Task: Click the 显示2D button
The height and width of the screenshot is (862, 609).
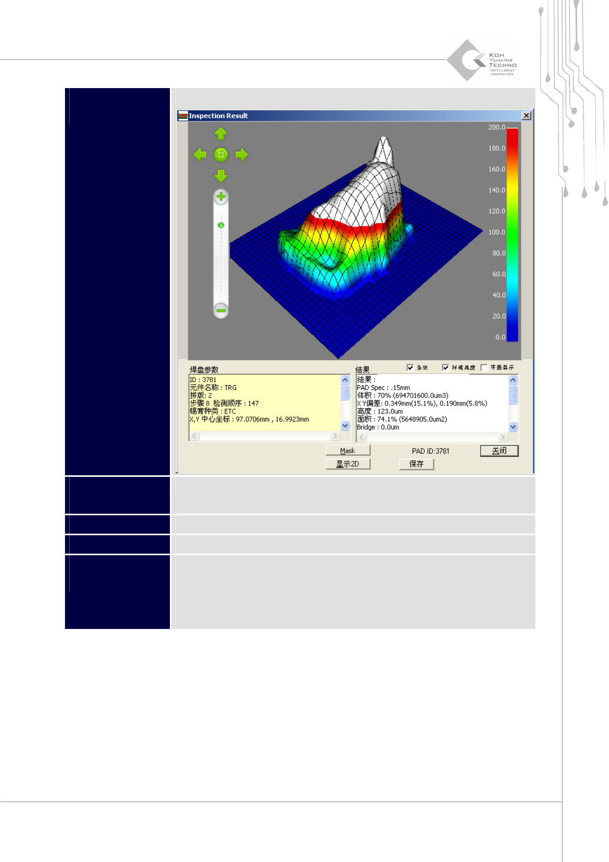Action: [348, 464]
